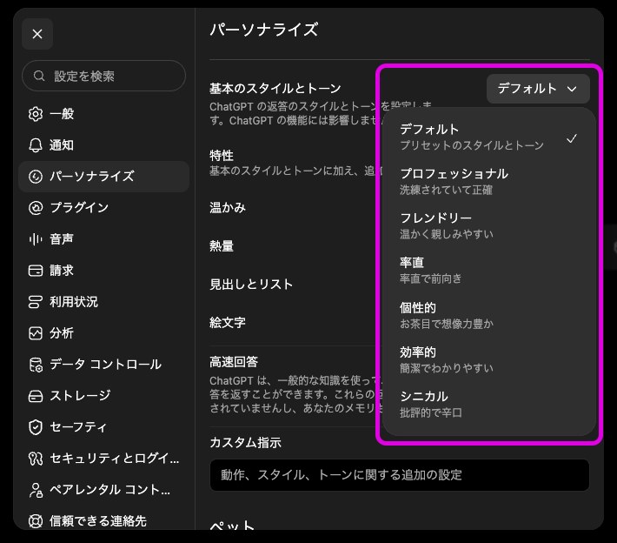Screen dimensions: 617x543
Task: Click the 高速回答 heading
Action: [234, 362]
